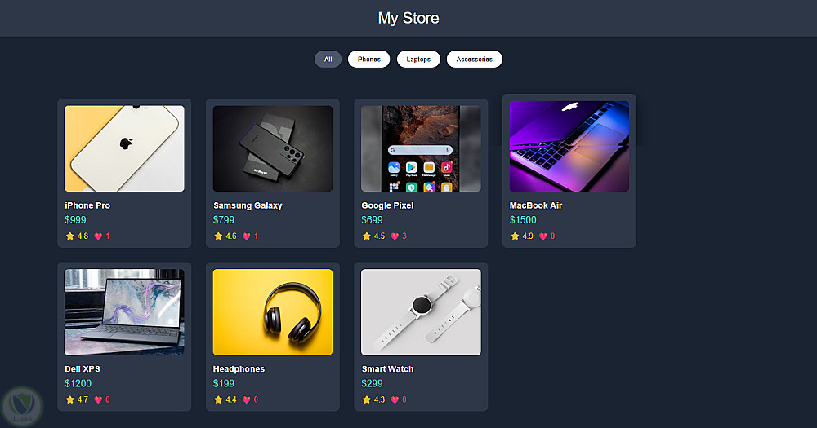This screenshot has width=817, height=428.
Task: Click the Smart Watch heart icon
Action: point(395,400)
